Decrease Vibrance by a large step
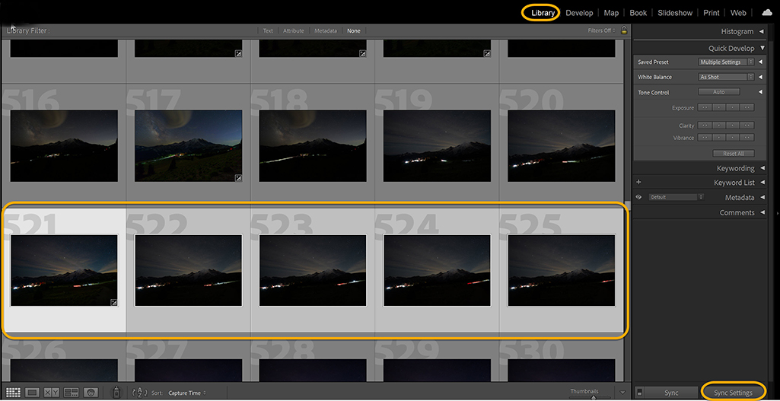The height and width of the screenshot is (401, 780). tap(705, 137)
